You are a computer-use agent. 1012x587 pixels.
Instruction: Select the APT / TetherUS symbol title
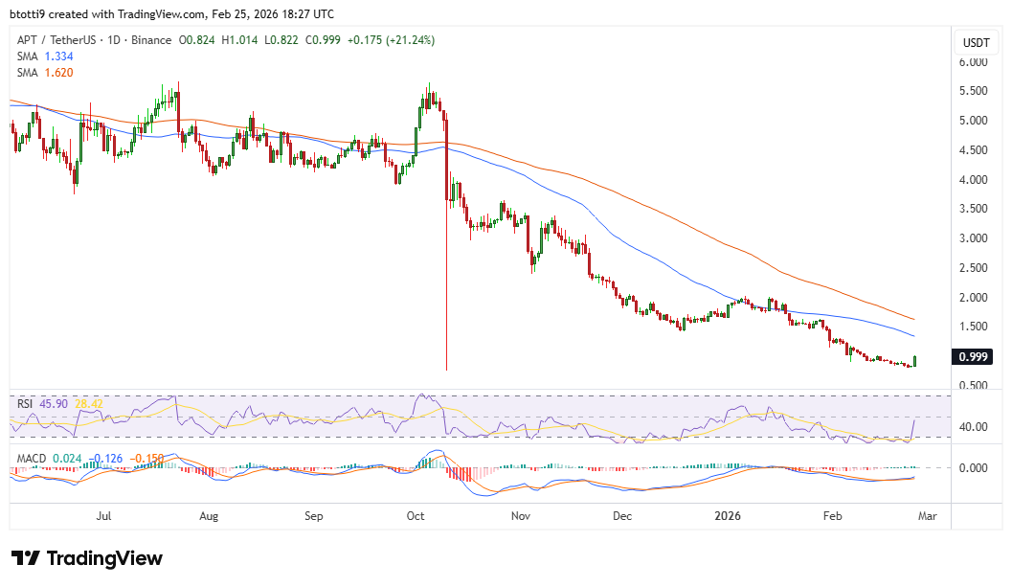click(56, 39)
